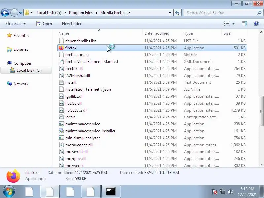The width and height of the screenshot is (264, 198).
Task: Click the Back navigation arrow button
Action: (5, 13)
